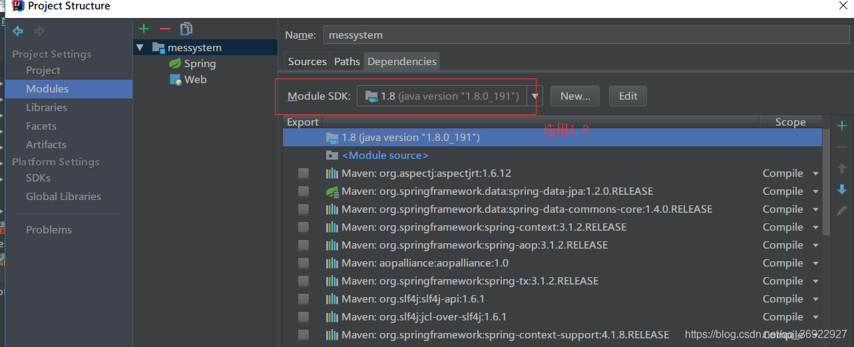The width and height of the screenshot is (854, 347).
Task: Click the Scope column header
Action: 790,122
